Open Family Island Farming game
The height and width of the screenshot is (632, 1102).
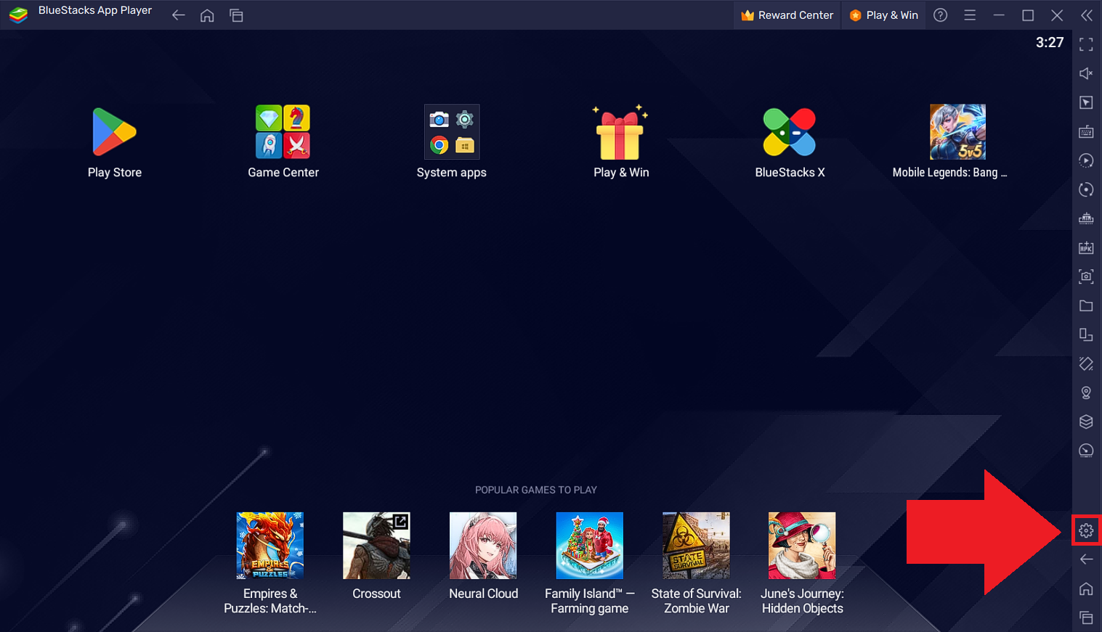[590, 546]
